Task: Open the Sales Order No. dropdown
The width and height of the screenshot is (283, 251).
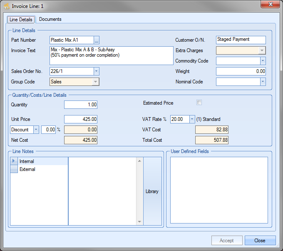Action: click(x=96, y=71)
